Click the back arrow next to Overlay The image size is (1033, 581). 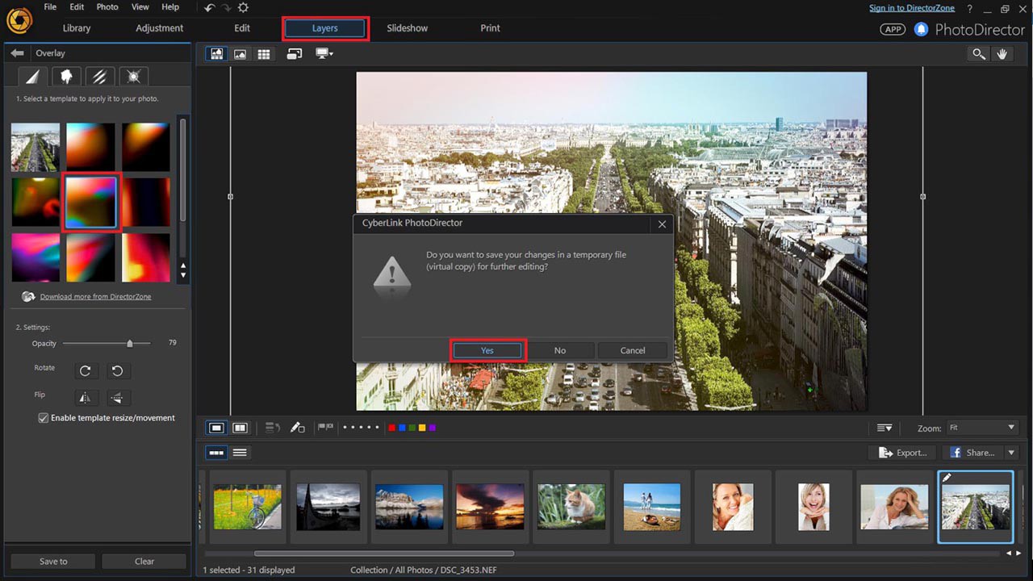17,53
